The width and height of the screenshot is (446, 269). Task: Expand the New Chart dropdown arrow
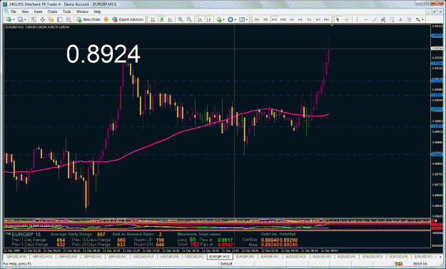pyautogui.click(x=14, y=19)
